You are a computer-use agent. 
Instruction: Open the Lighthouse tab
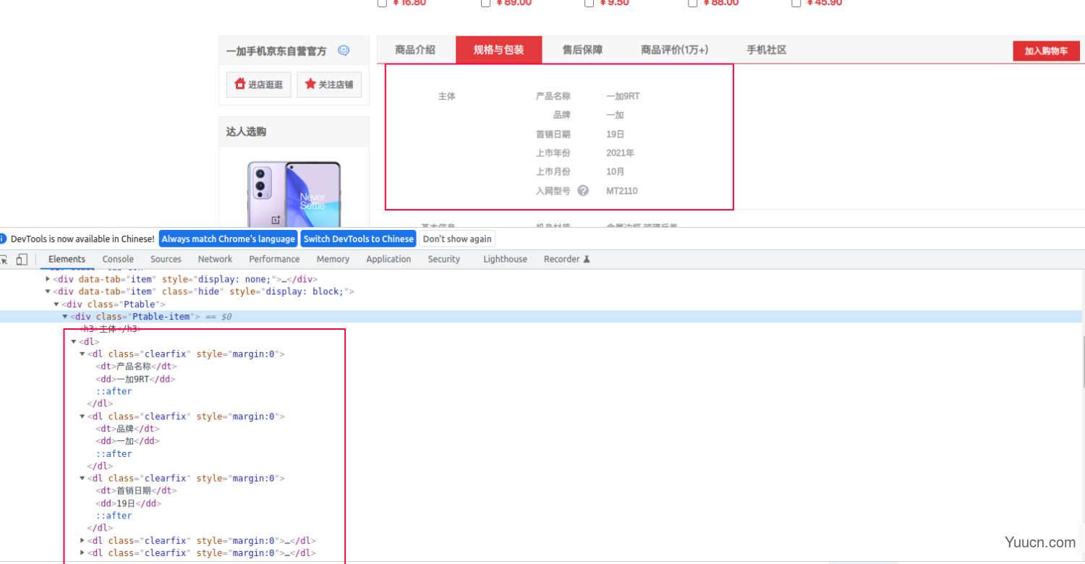click(x=505, y=259)
